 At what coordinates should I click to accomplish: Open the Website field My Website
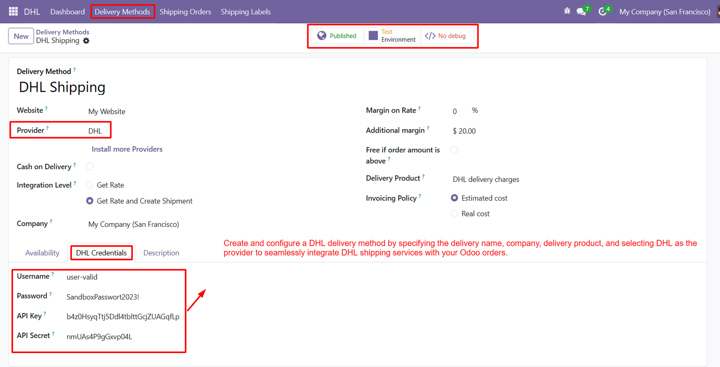pos(107,112)
